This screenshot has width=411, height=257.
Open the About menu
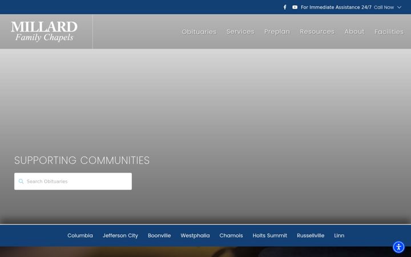click(354, 31)
